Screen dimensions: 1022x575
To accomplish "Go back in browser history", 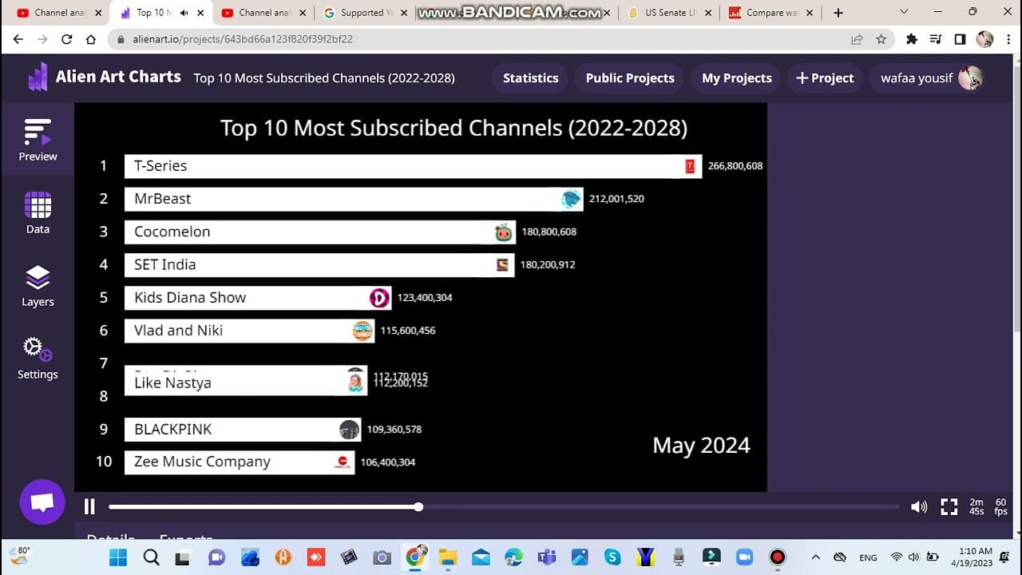I will point(18,39).
